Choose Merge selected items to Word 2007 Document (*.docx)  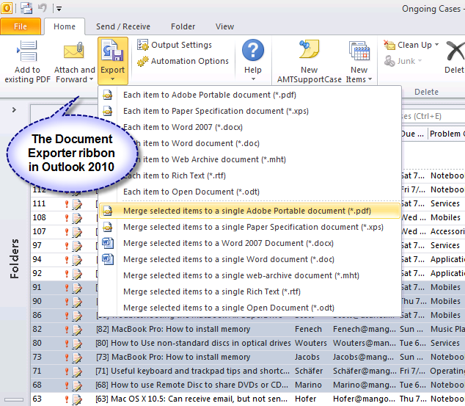pyautogui.click(x=249, y=243)
